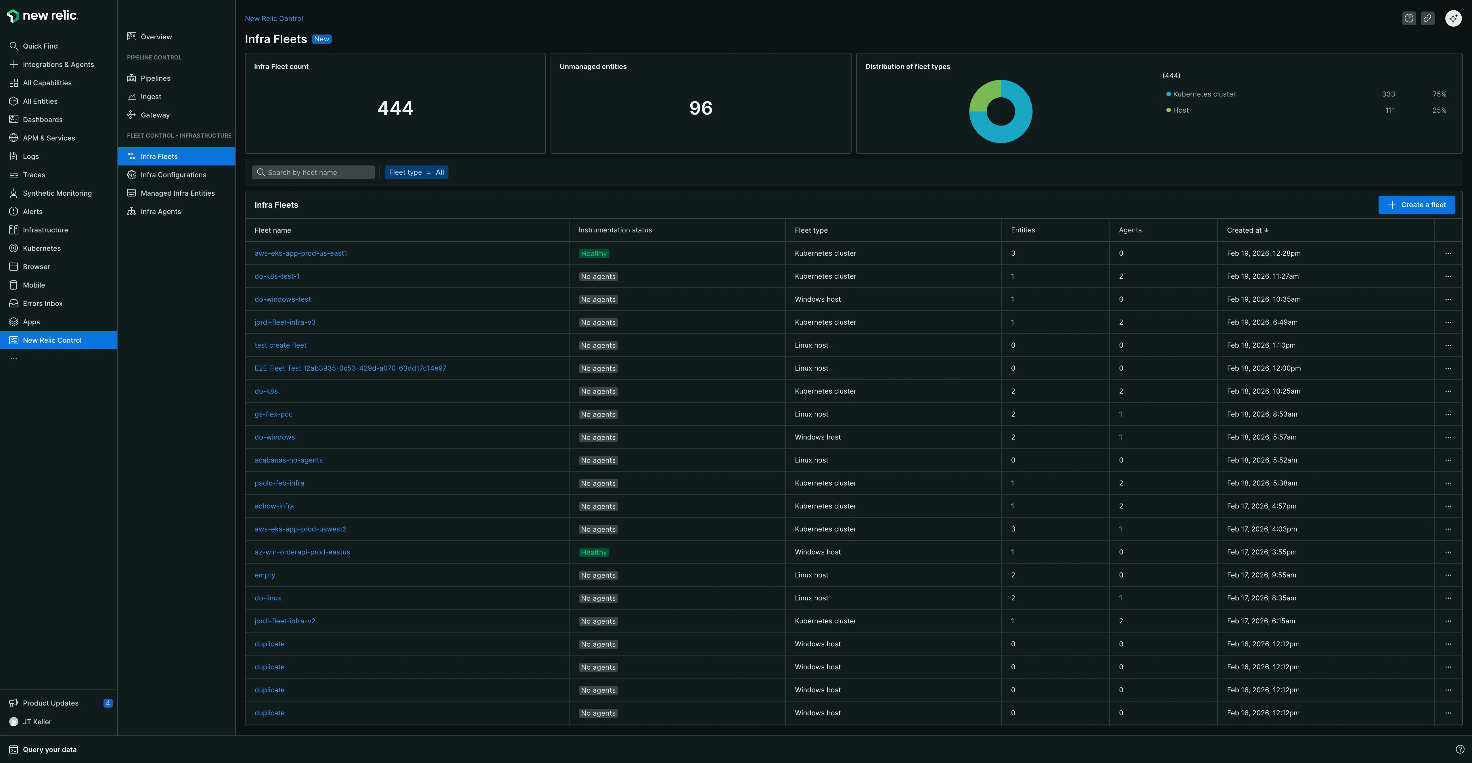
Task: Open Synthetic Monitoring from the sidebar
Action: (57, 193)
